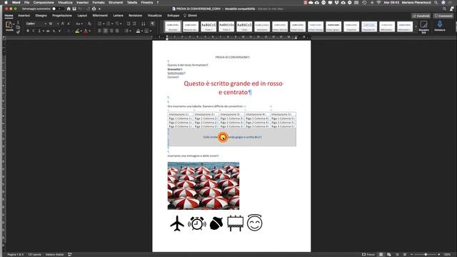457x257 pixels.
Task: Clear all formatting icon
Action: pyautogui.click(x=89, y=24)
